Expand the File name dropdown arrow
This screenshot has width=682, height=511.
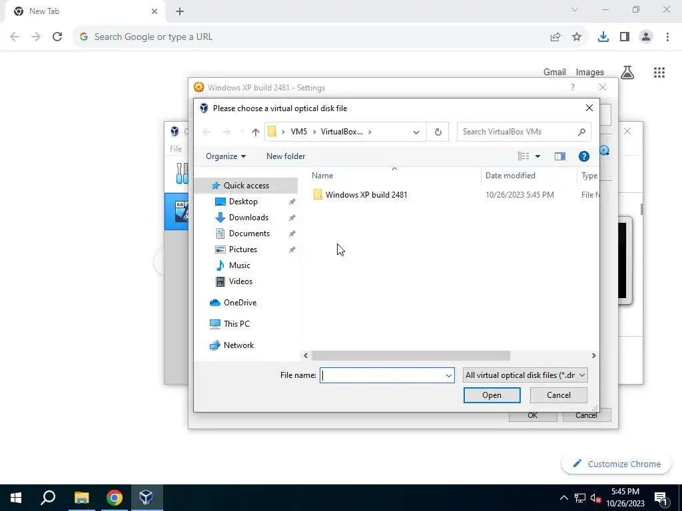pyautogui.click(x=449, y=375)
